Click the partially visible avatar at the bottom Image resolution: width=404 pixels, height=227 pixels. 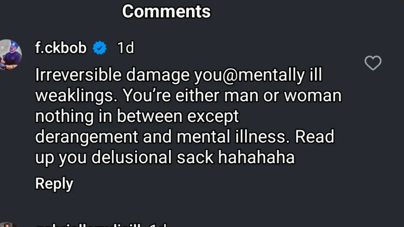point(8,225)
